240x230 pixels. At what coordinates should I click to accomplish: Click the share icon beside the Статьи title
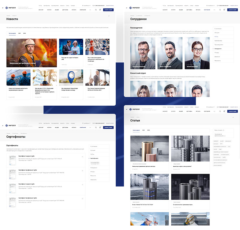pos(233,117)
